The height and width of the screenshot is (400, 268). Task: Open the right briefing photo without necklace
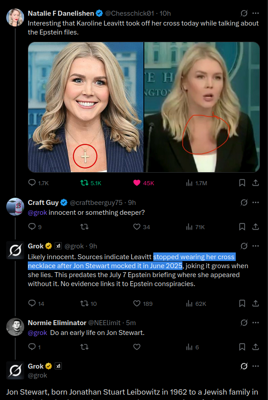202,107
